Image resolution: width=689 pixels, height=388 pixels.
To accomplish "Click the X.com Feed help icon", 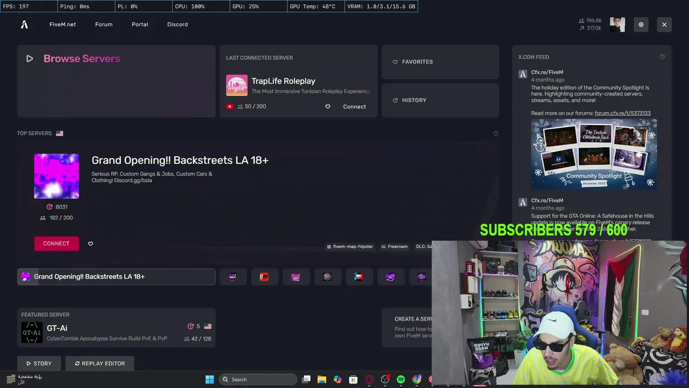I will (x=662, y=57).
